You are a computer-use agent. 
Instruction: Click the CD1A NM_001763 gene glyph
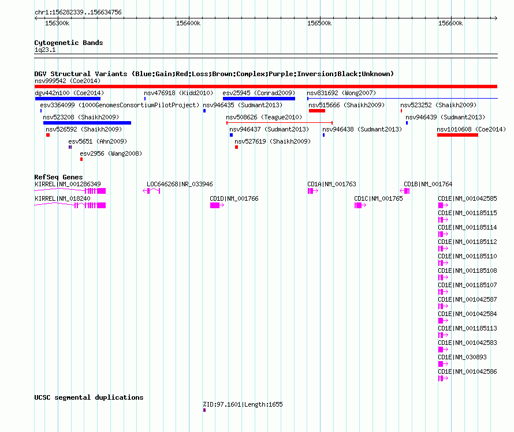313,191
